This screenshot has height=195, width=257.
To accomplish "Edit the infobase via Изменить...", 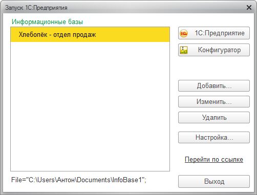I will tap(214, 102).
